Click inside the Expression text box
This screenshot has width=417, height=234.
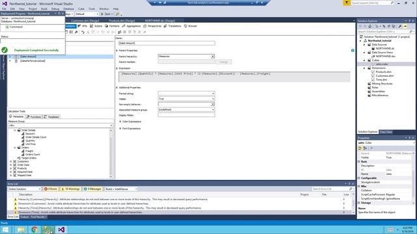click(x=235, y=77)
